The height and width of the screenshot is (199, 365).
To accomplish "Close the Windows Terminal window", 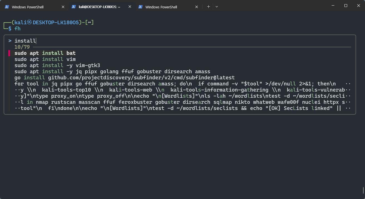I will [359, 6].
